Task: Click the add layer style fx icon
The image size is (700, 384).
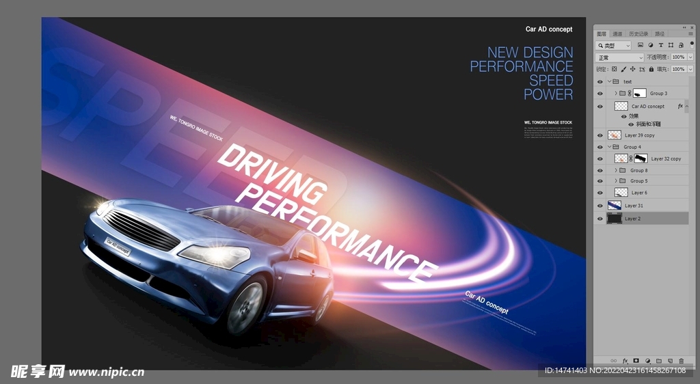Action: [x=625, y=361]
